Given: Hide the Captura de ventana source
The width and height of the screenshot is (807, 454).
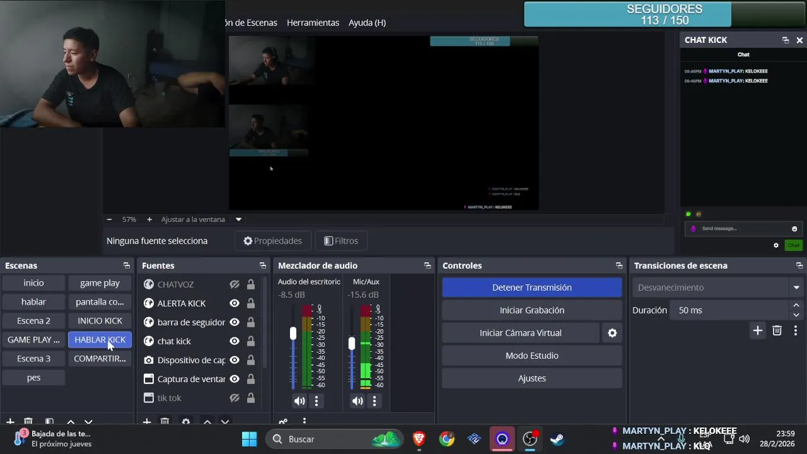Looking at the screenshot, I should click(x=235, y=379).
